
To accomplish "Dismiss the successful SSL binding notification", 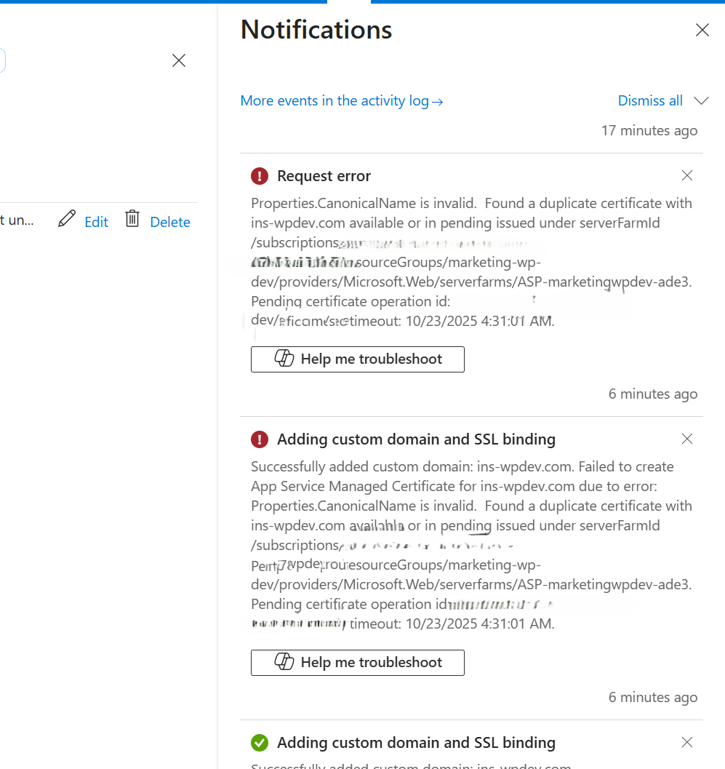I will tap(687, 742).
